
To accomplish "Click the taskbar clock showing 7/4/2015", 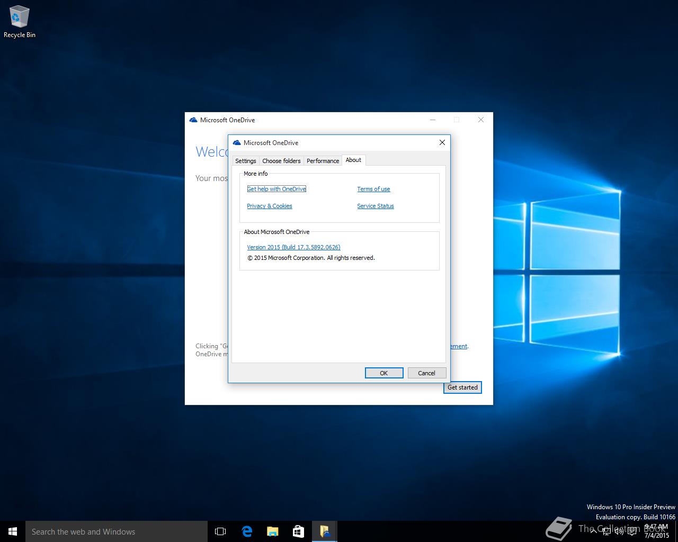I will coord(656,531).
